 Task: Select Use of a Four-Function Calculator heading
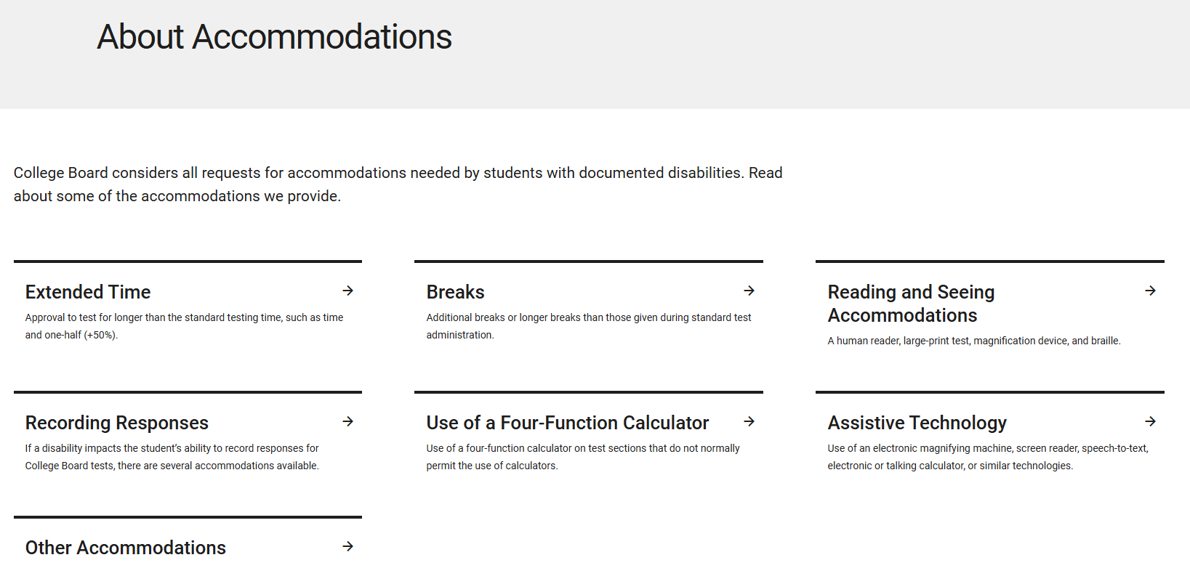(567, 423)
